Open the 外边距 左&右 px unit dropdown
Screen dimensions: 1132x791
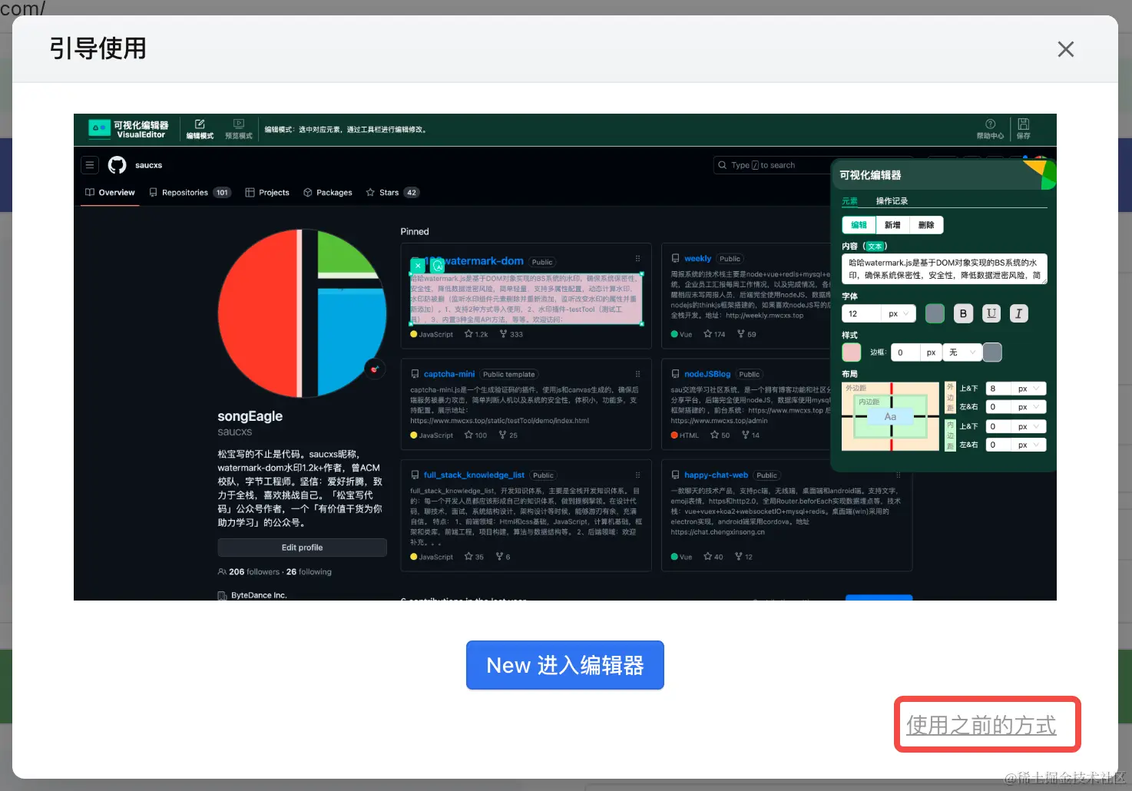1028,407
